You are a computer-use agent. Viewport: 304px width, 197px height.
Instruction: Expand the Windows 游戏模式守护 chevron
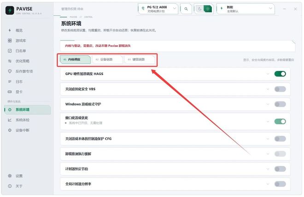[268, 104]
